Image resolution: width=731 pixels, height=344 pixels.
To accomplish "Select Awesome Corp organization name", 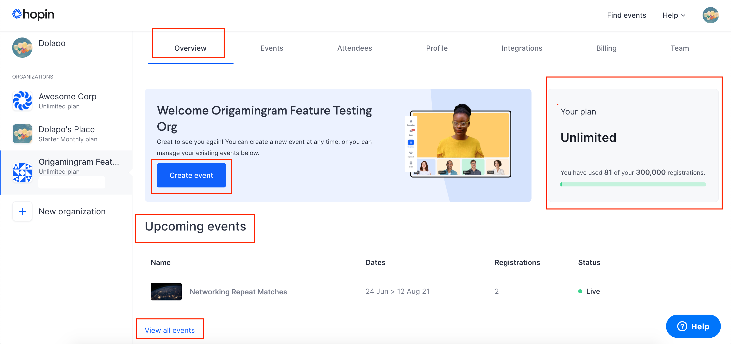I will [67, 96].
